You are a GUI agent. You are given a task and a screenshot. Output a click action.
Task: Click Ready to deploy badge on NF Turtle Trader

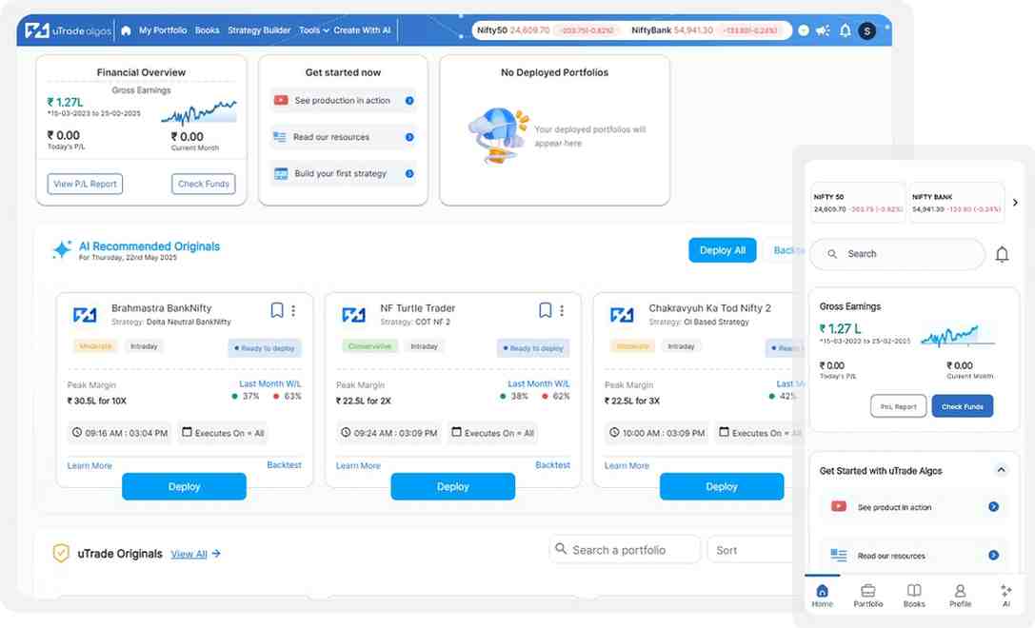532,347
